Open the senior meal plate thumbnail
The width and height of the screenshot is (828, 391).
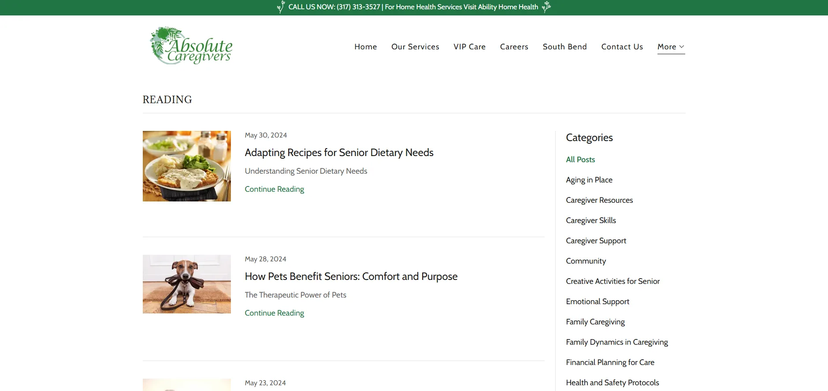click(x=187, y=166)
